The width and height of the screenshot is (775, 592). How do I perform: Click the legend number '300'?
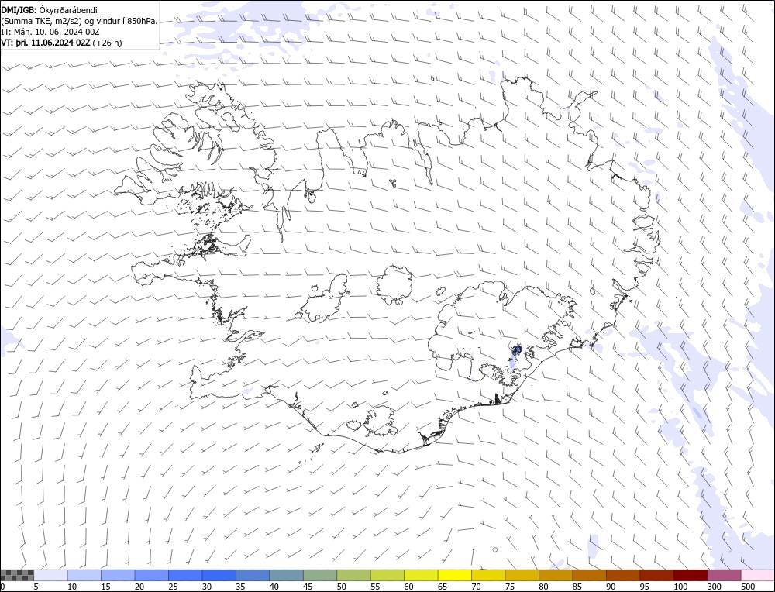[715, 587]
